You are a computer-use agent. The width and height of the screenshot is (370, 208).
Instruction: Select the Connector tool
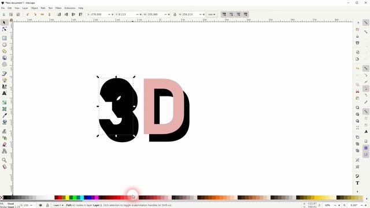click(4, 151)
